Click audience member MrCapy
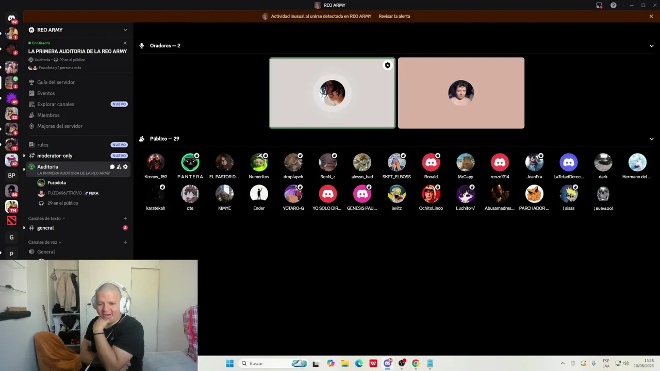 pyautogui.click(x=465, y=166)
